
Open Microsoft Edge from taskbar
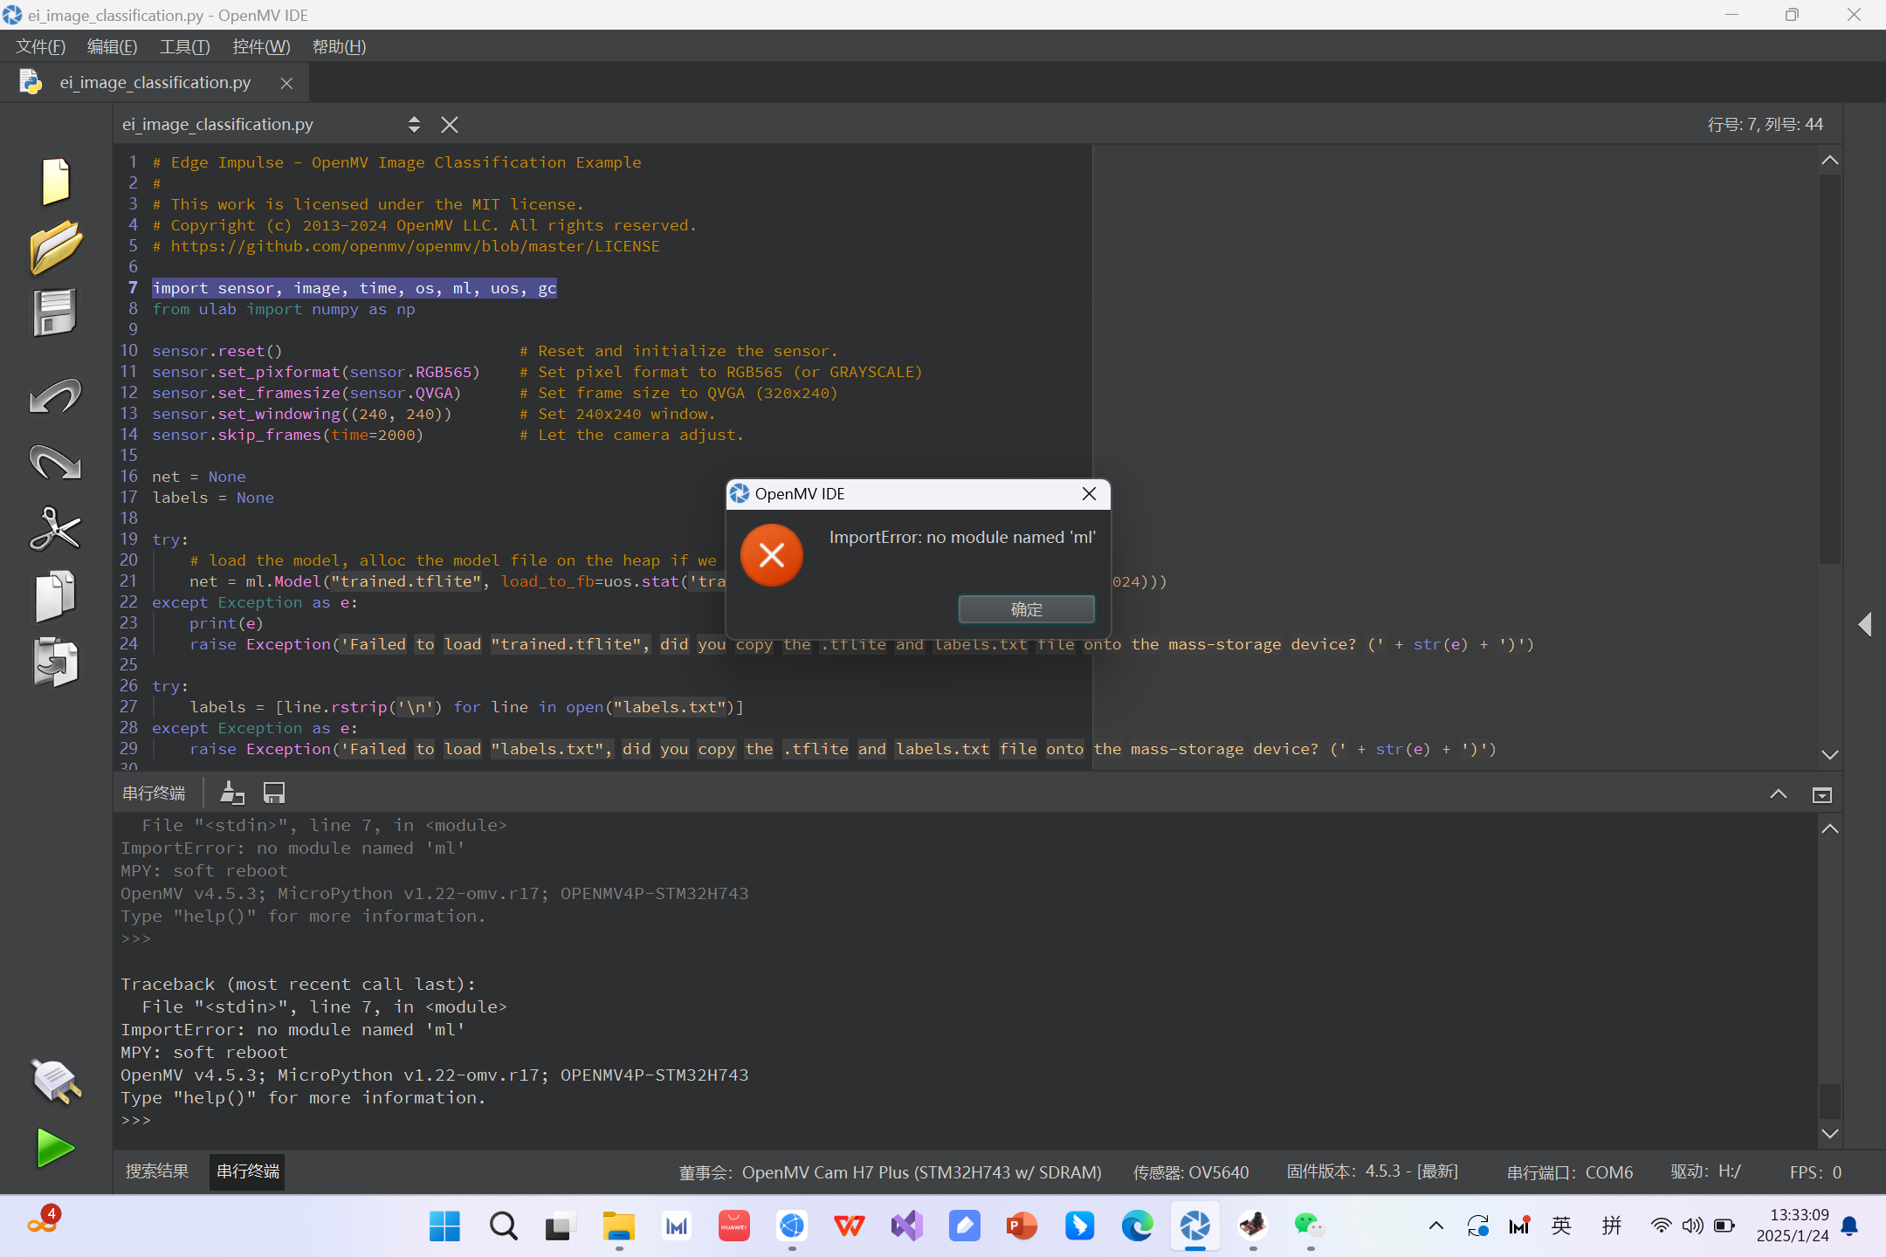click(1137, 1226)
